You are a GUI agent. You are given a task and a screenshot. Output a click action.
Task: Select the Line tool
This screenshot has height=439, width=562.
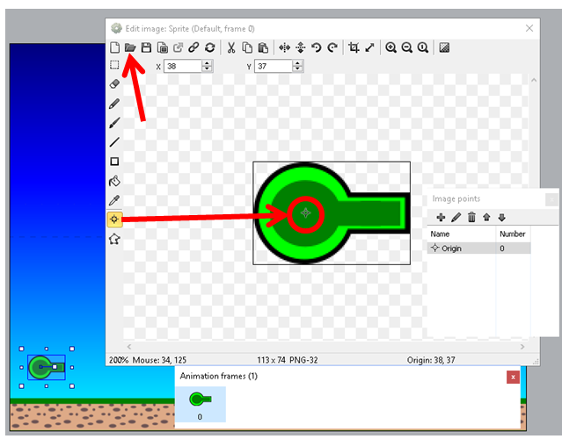114,142
